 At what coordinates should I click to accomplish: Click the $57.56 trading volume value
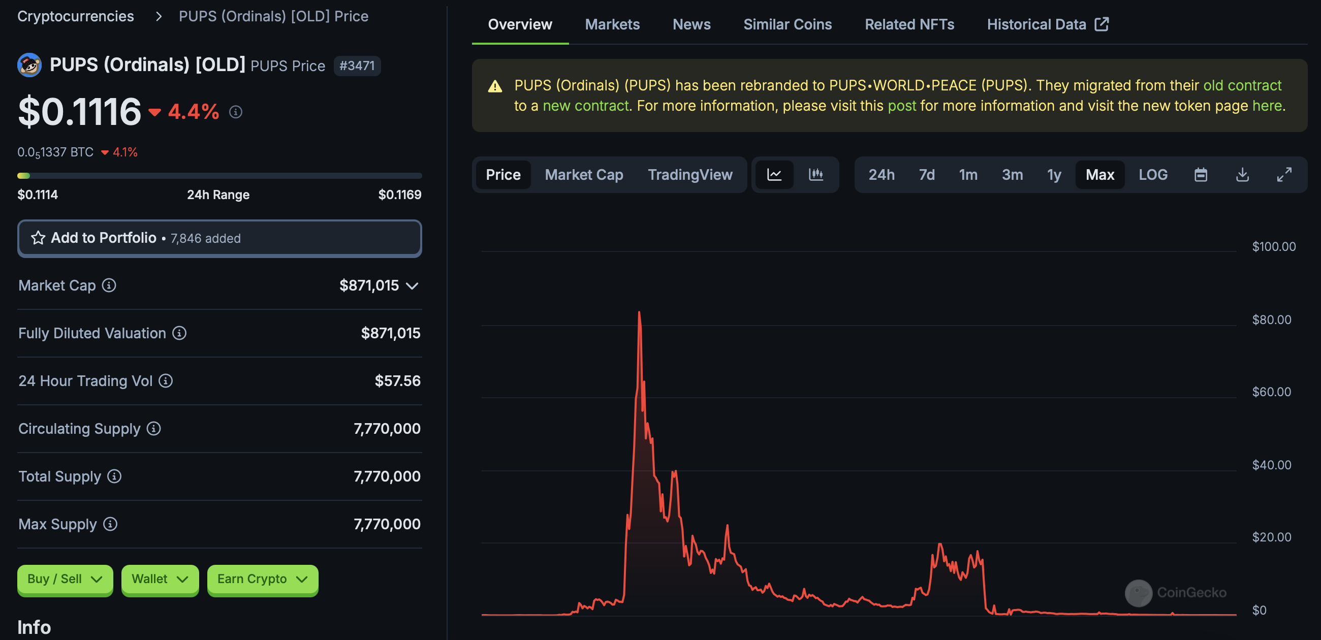click(397, 380)
